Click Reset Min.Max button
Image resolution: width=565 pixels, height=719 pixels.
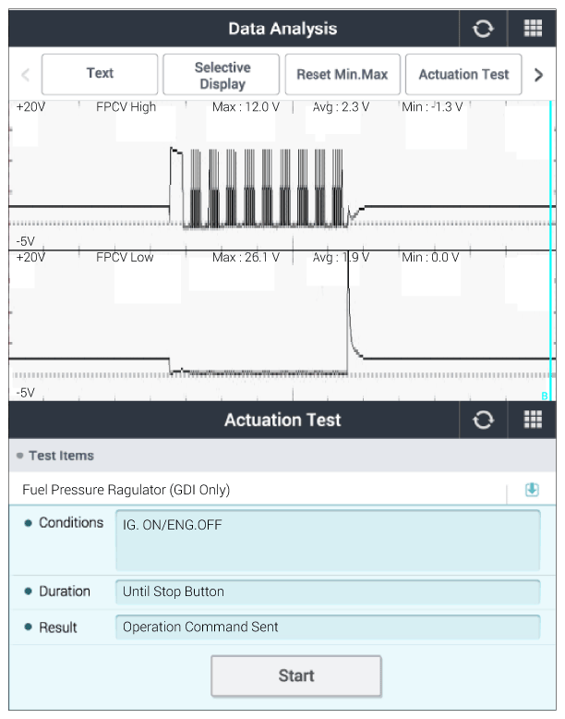tap(343, 74)
